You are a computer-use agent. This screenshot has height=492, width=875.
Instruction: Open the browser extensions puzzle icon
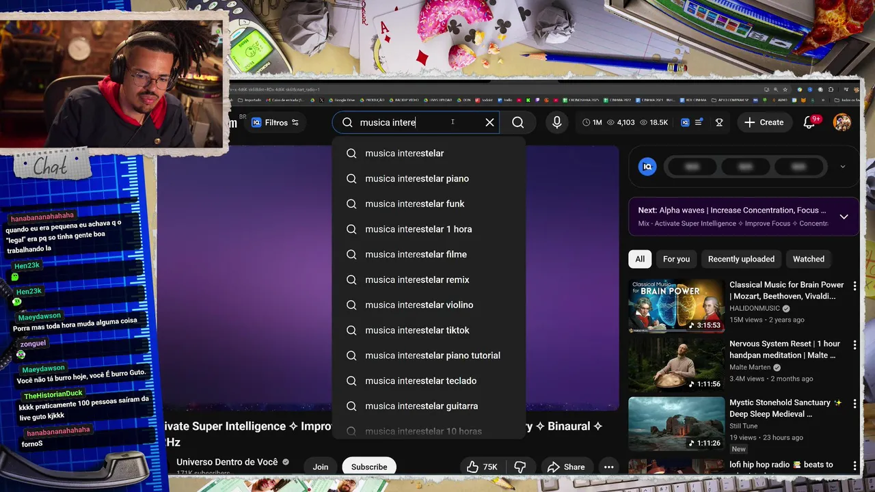click(x=831, y=90)
